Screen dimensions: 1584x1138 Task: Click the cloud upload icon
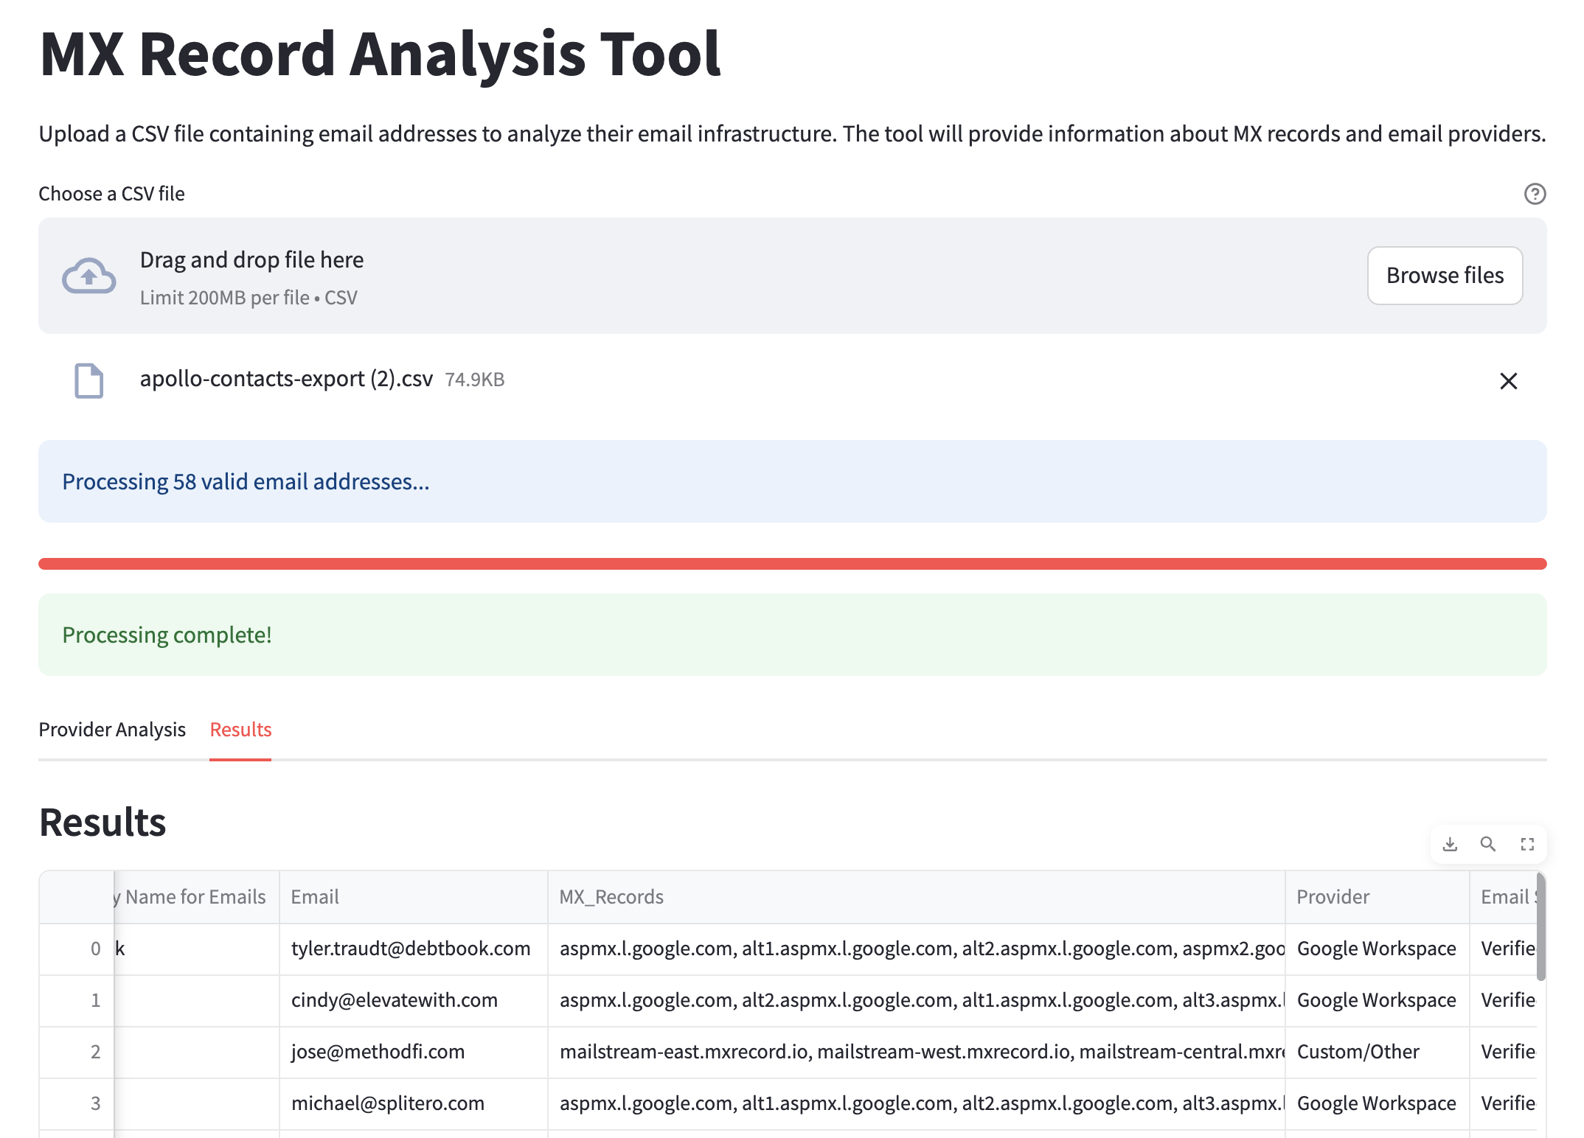88,276
